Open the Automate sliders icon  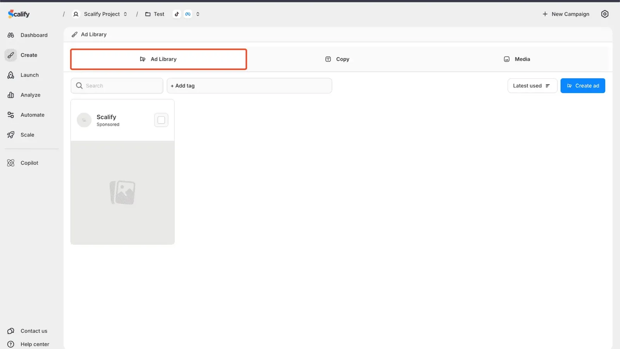(10, 115)
